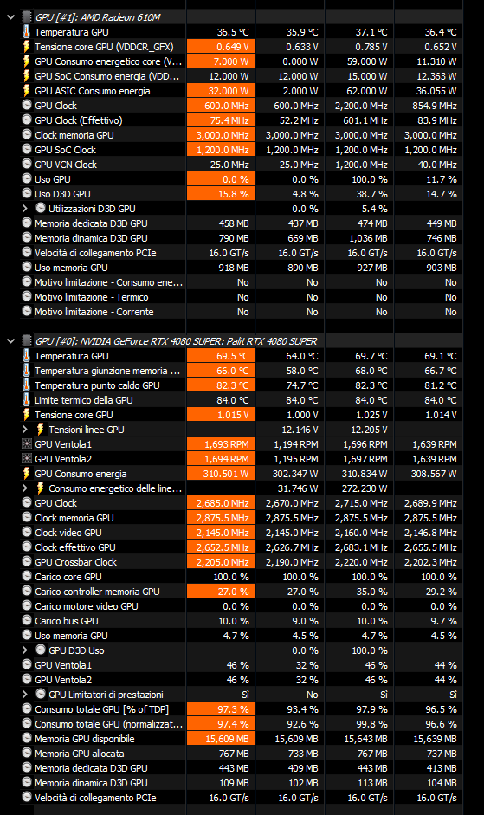The height and width of the screenshot is (815, 484).
Task: Click clock icon of GPU Crossbar Clock
Action: tap(27, 561)
